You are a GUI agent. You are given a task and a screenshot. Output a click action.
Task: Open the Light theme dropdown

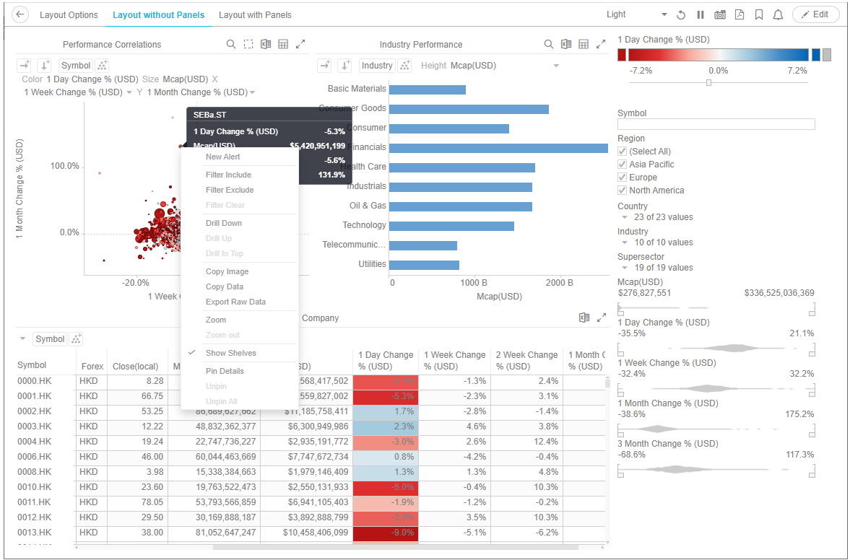[664, 14]
